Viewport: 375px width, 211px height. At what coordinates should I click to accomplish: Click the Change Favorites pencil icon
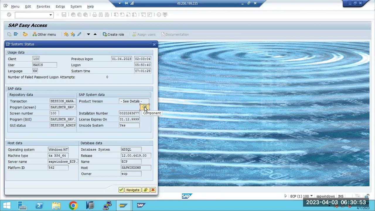[79, 34]
